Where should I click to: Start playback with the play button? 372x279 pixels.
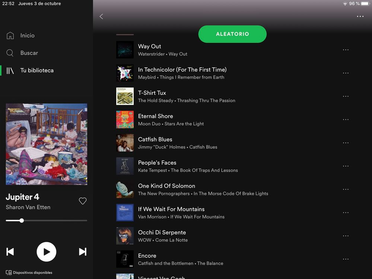point(47,252)
